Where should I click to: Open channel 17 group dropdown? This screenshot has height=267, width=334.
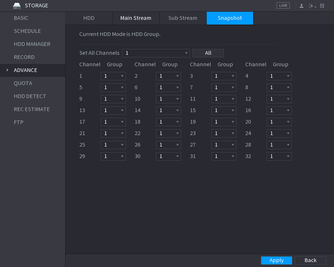[113, 122]
